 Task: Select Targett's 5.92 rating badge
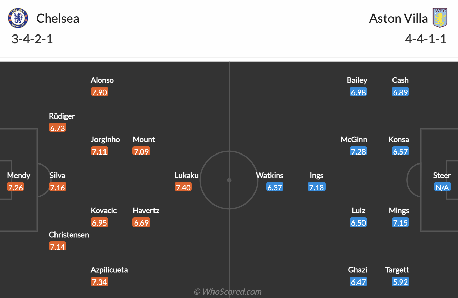400,282
